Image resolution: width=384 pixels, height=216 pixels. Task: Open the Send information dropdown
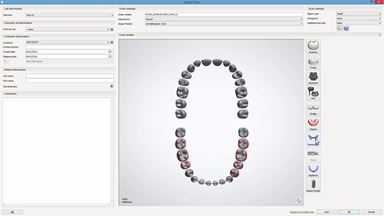pos(70,61)
